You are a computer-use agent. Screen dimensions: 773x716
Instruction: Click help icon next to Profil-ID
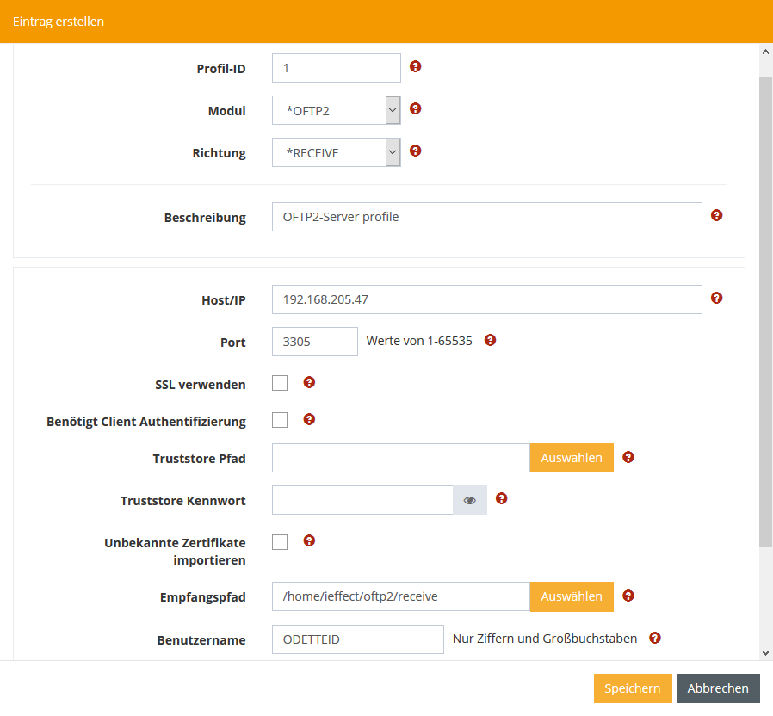(416, 66)
